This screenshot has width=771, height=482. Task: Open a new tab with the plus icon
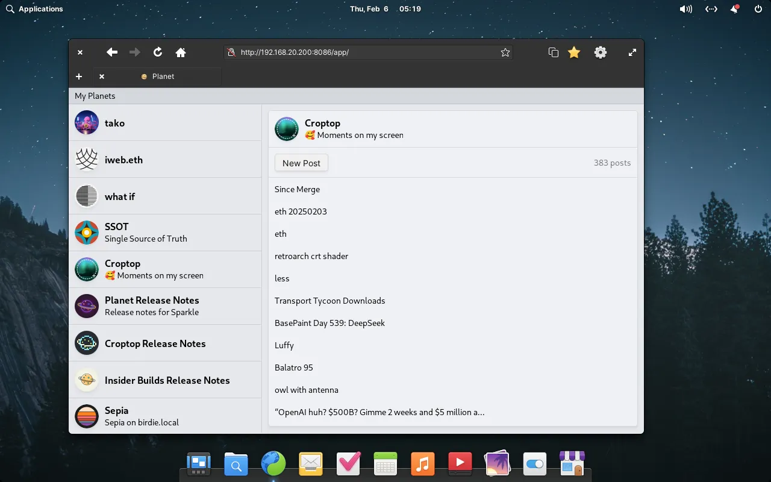79,77
